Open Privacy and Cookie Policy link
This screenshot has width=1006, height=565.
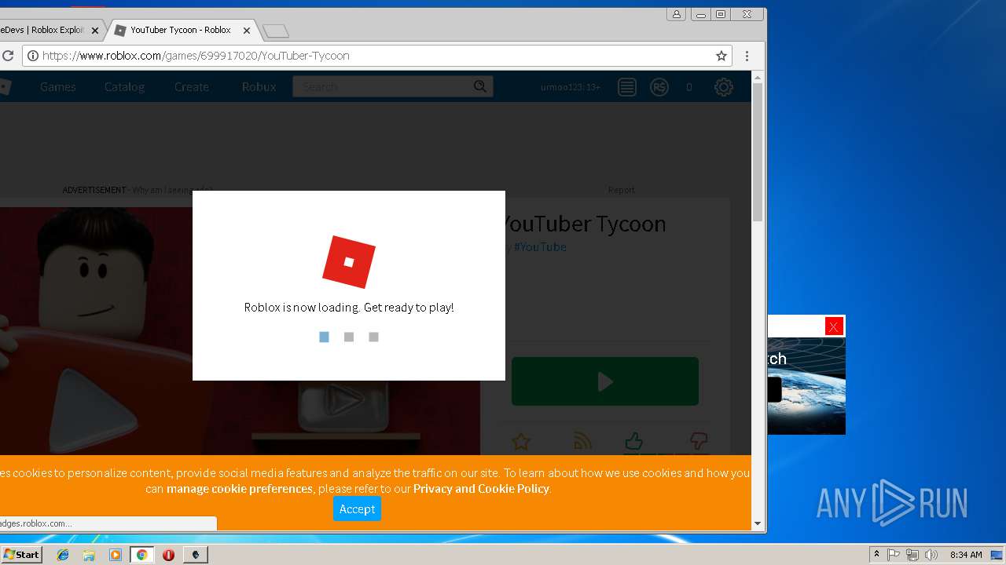click(481, 489)
